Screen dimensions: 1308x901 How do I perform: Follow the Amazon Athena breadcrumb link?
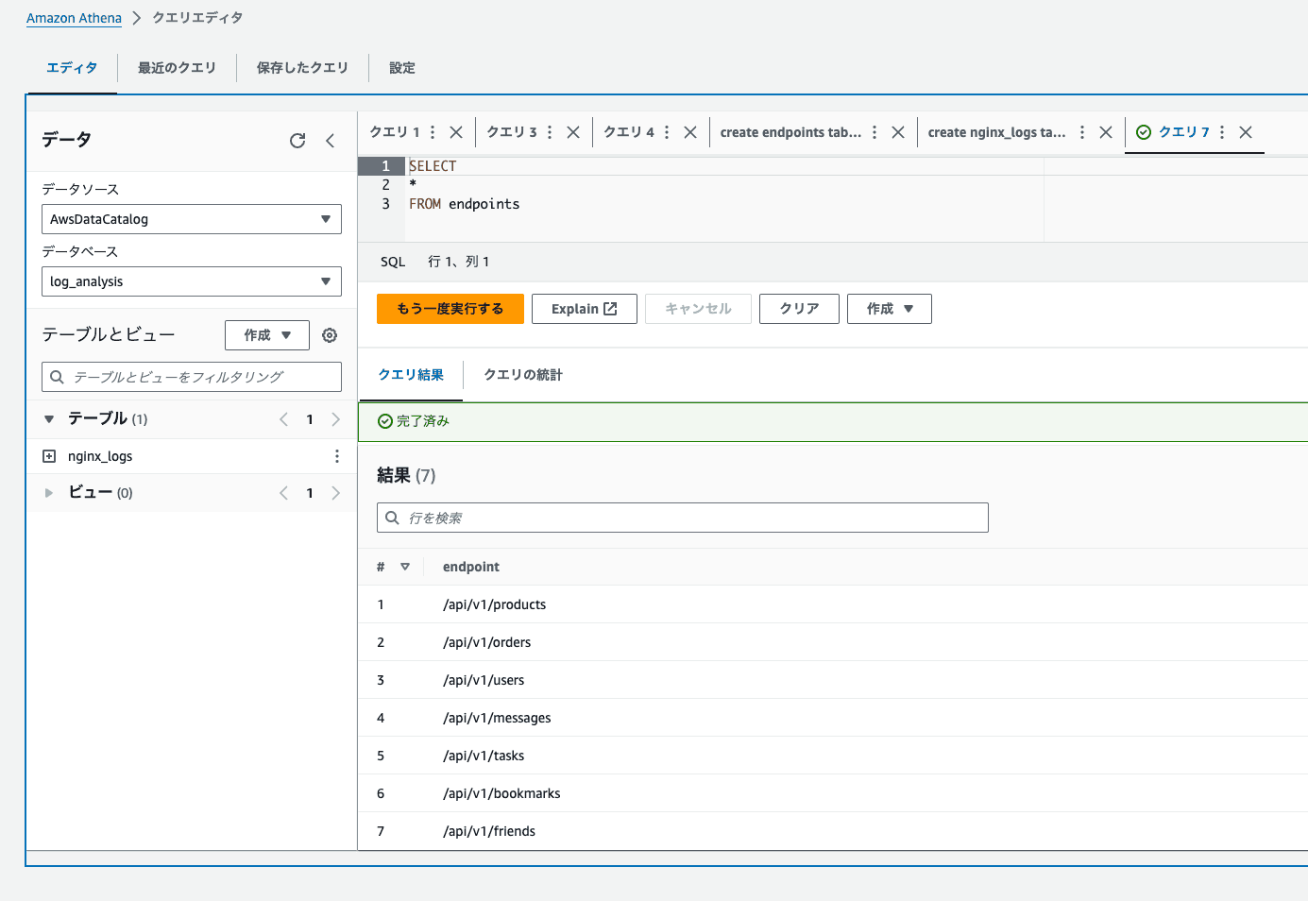(x=74, y=18)
